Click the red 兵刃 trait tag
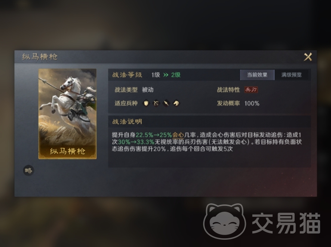The image size is (331, 247). [251, 90]
